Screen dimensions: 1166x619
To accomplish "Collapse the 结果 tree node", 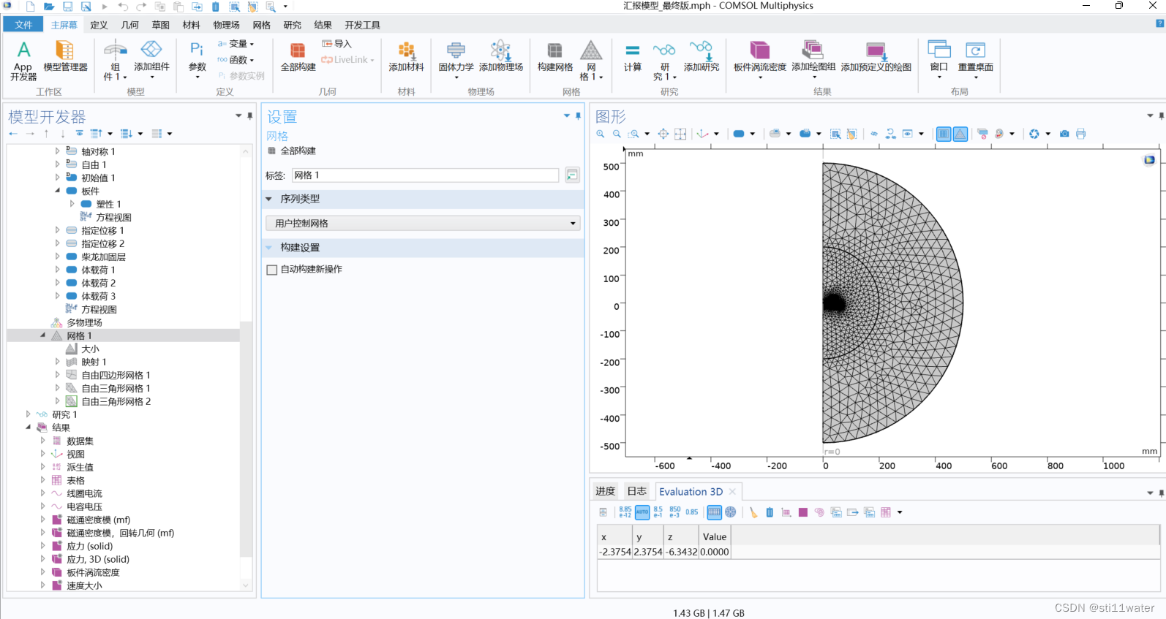I will pos(29,428).
